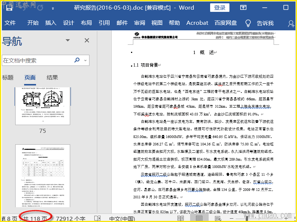Open the 文件 menu

point(10,23)
